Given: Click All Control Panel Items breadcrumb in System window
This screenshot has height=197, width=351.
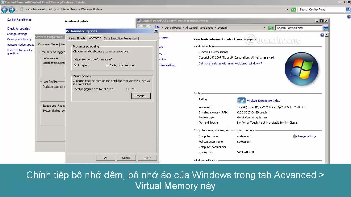Looking at the screenshot, I should 199,28.
